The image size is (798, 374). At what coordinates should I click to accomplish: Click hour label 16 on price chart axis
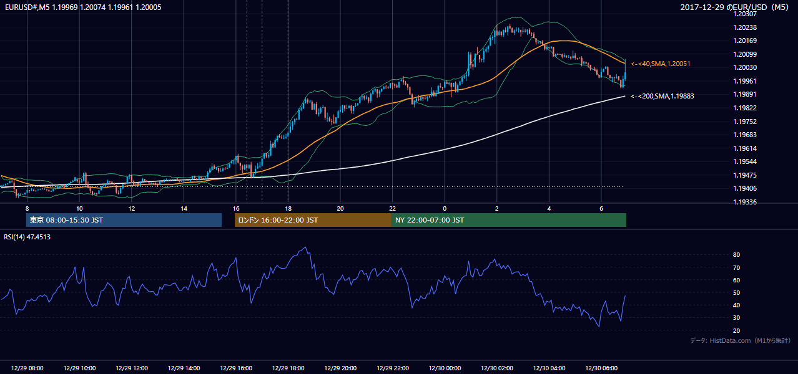coord(236,208)
